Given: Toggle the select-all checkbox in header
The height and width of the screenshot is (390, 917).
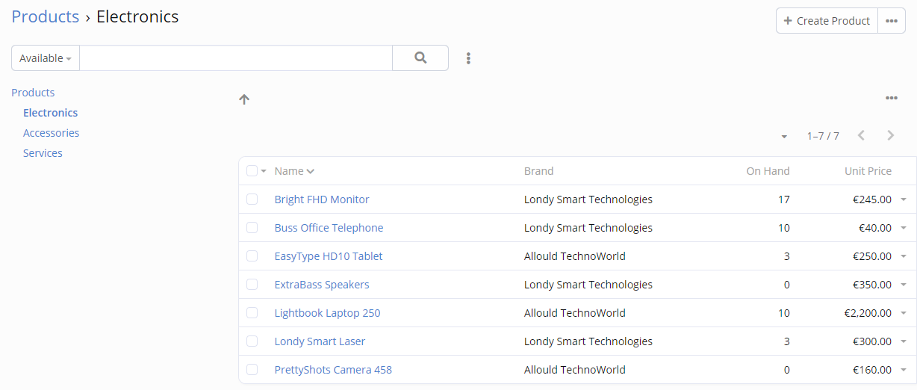Looking at the screenshot, I should (x=252, y=170).
